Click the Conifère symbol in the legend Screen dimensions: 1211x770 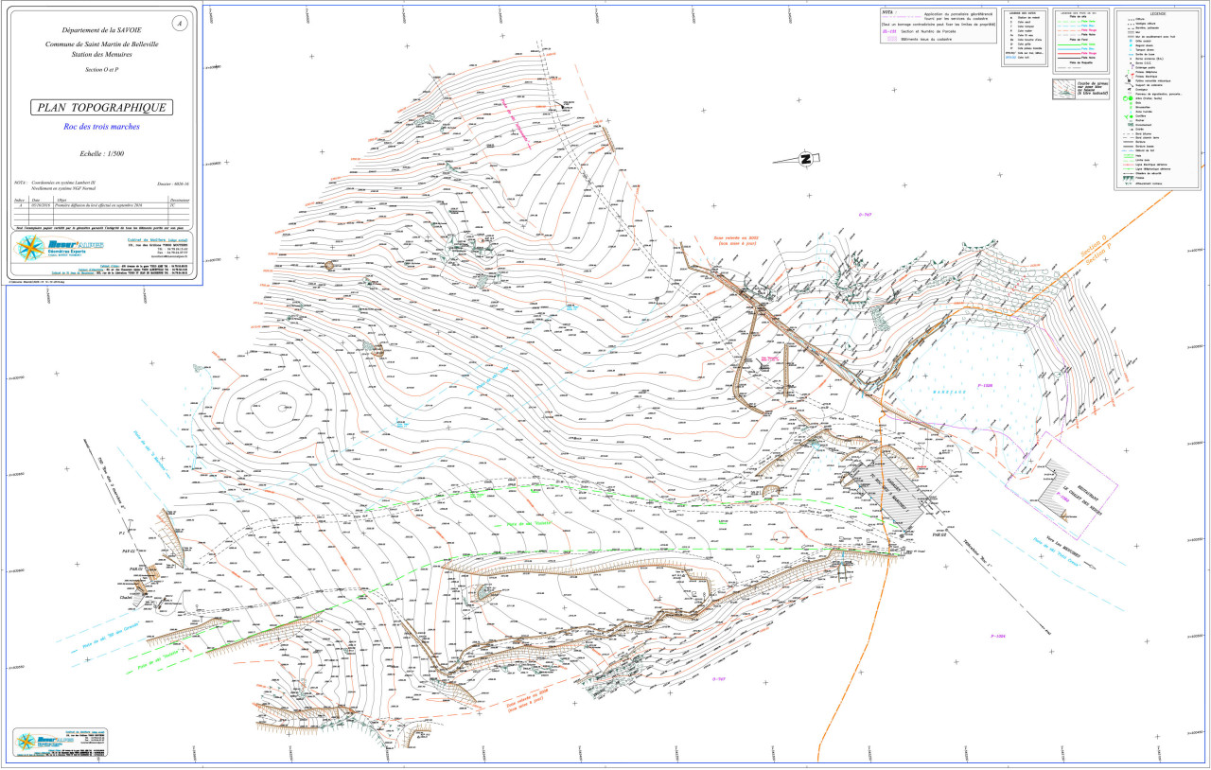tap(1129, 116)
